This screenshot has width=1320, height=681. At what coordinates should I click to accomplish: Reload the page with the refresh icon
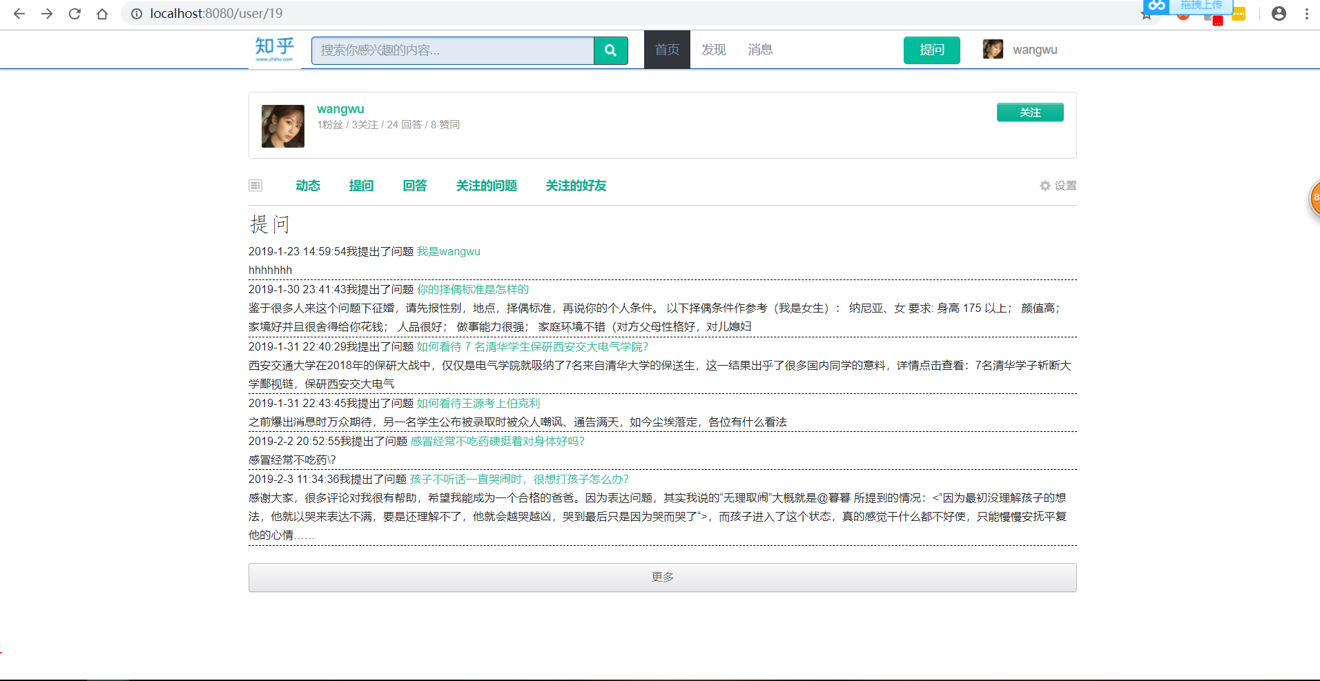pyautogui.click(x=75, y=14)
